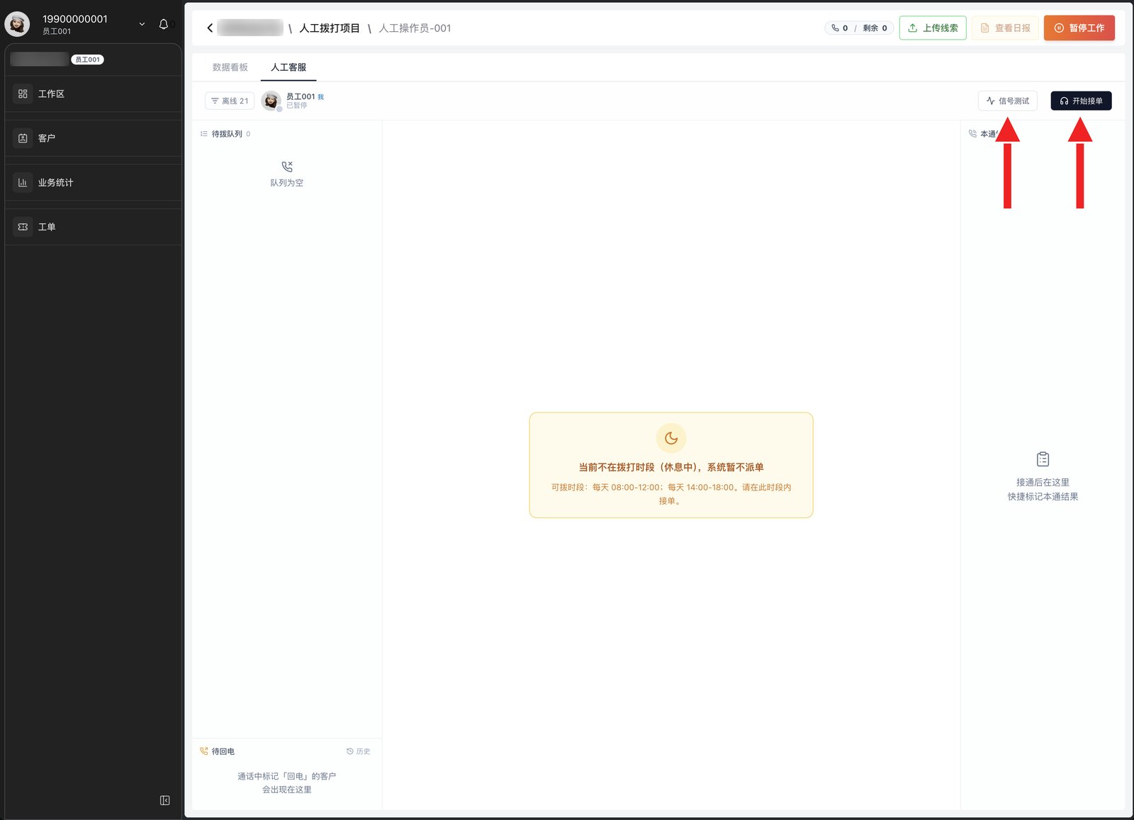Click 开始接单 button

[x=1081, y=101]
